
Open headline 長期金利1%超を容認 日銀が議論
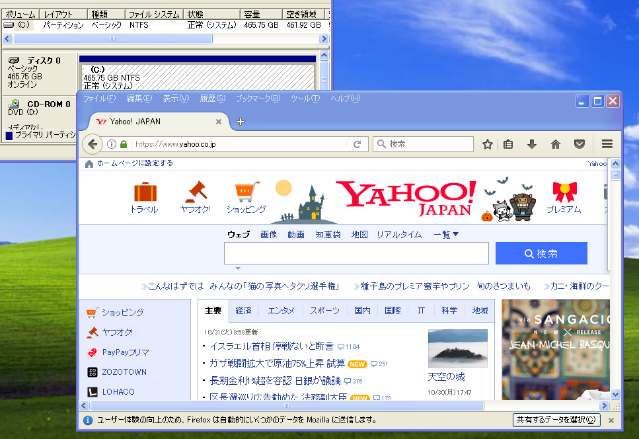pyautogui.click(x=275, y=381)
